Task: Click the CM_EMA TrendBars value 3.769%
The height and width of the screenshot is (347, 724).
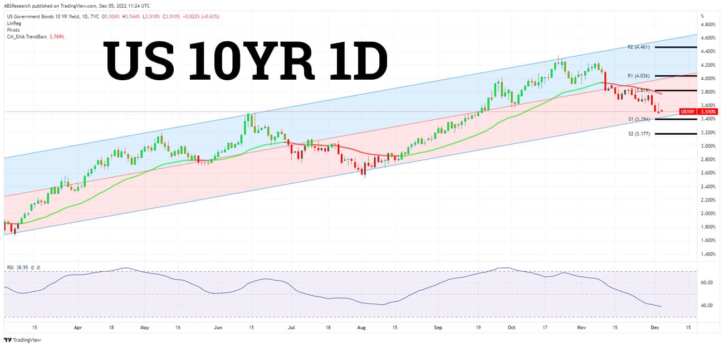Action: (57, 37)
